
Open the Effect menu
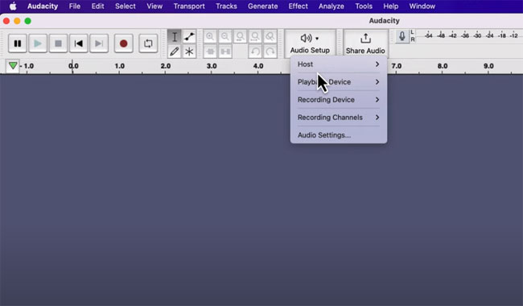point(298,6)
